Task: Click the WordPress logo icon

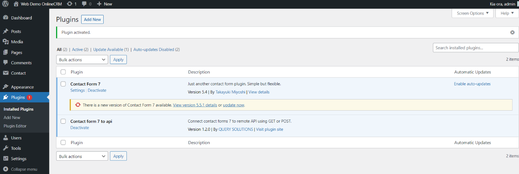Action: 5,4
